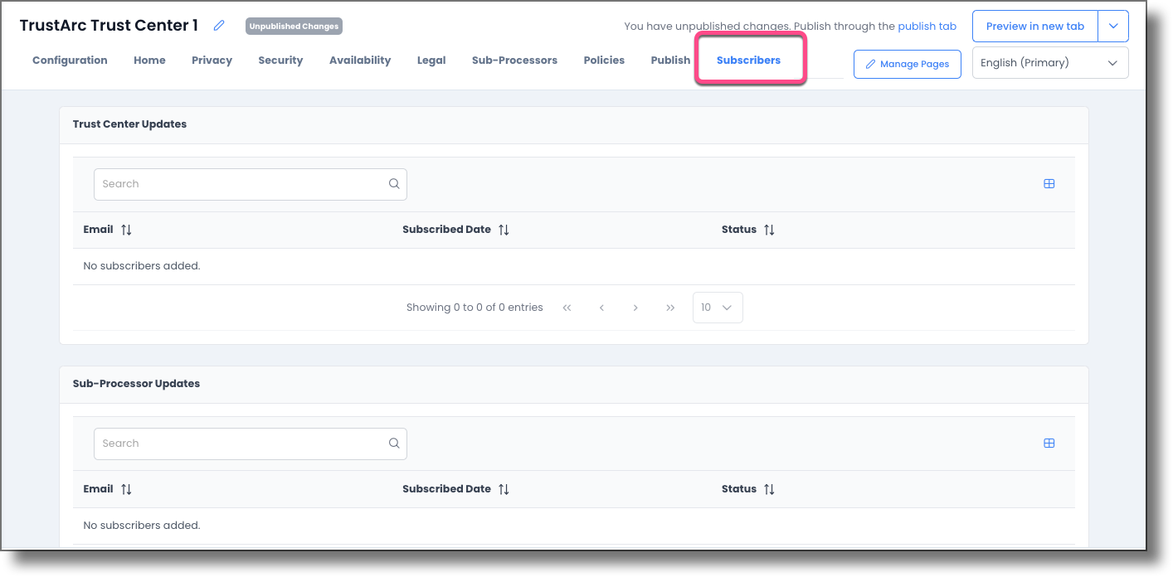
Task: Go to the next page of Trust Center subscribers
Action: pos(635,307)
